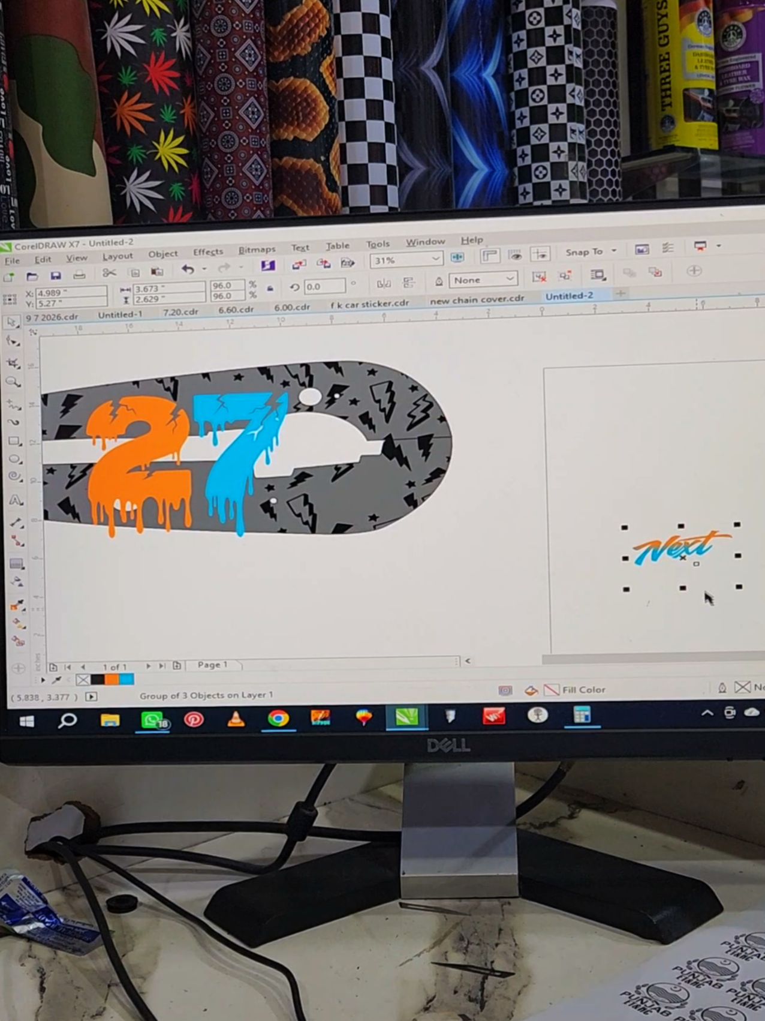This screenshot has height=1021, width=765.
Task: Switch to new chain cover.cdr tab
Action: [x=477, y=299]
